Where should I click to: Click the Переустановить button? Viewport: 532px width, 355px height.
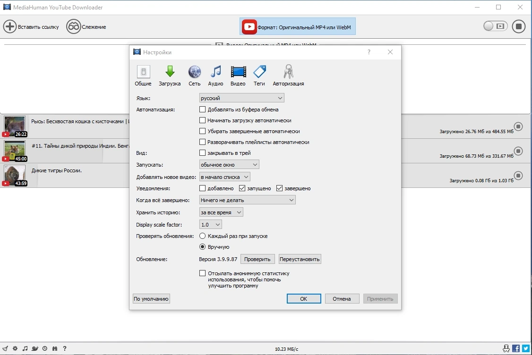[300, 259]
